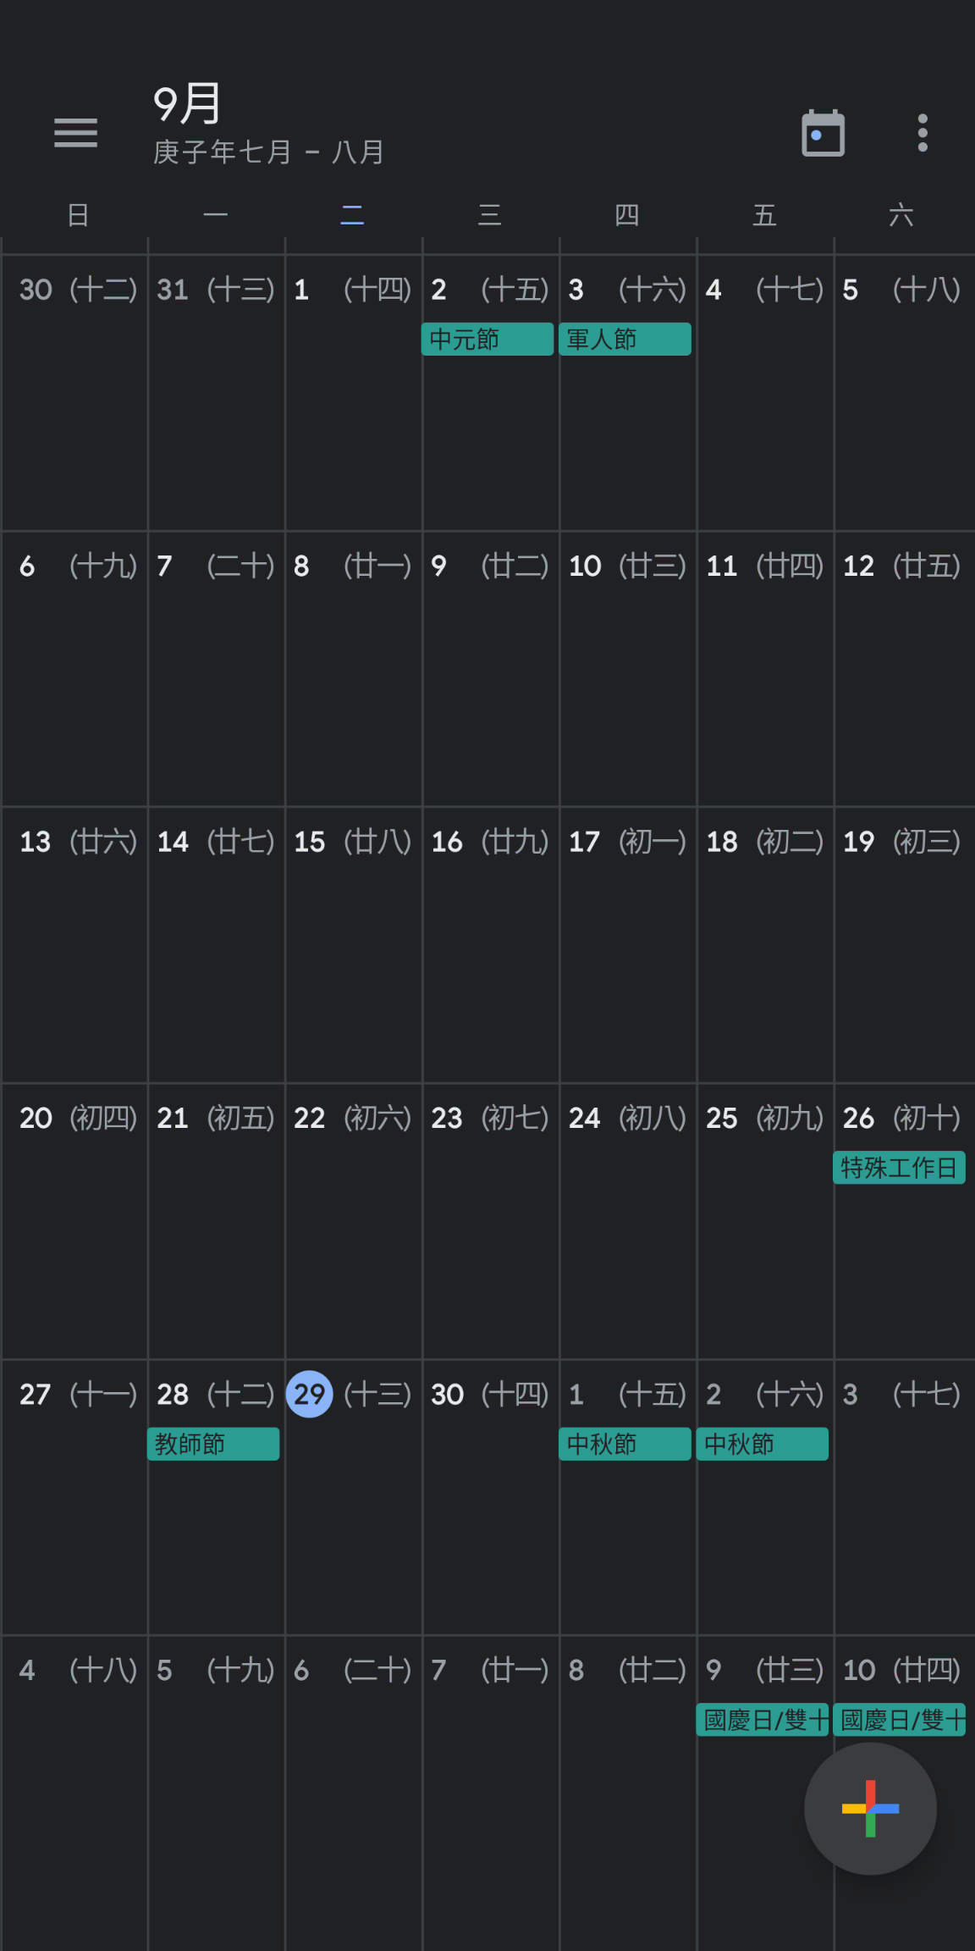
Task: Open the three-dot overflow menu
Action: click(923, 133)
